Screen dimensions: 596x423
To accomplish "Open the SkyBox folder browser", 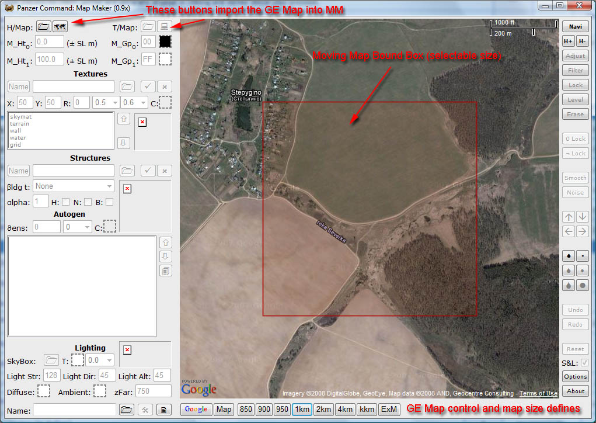I will (51, 360).
